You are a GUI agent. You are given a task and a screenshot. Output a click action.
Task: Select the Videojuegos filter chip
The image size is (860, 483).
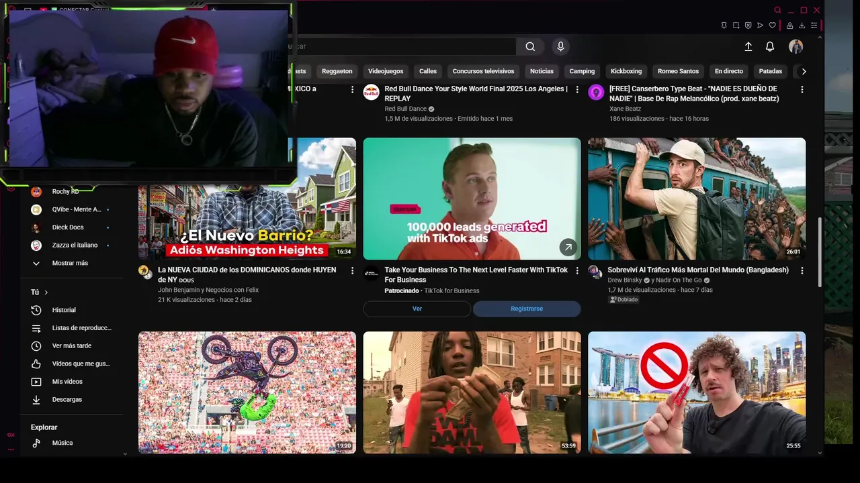[x=386, y=71]
